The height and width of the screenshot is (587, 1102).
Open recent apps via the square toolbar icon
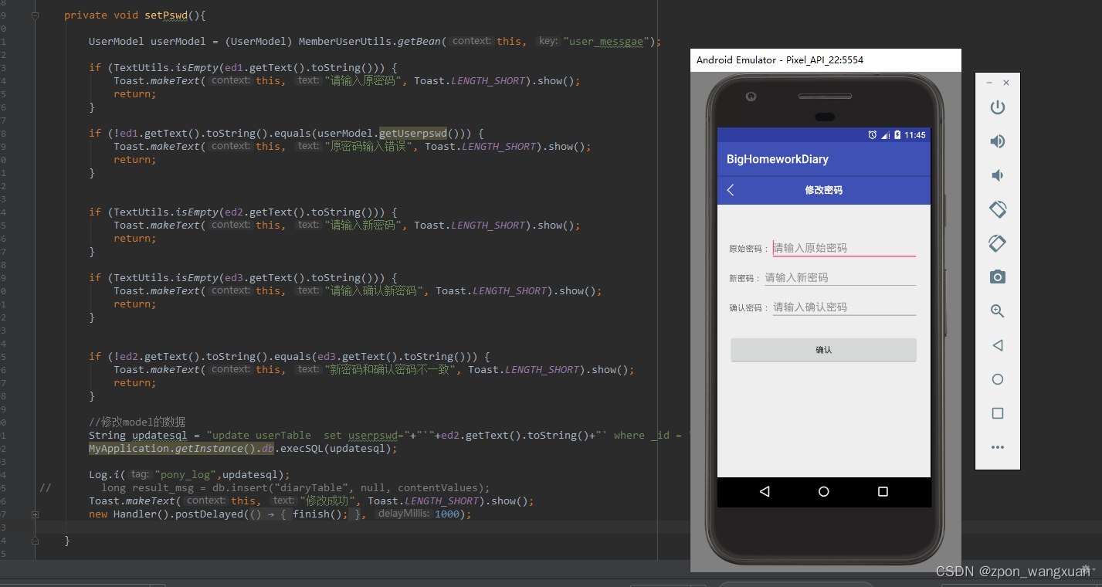pos(997,412)
